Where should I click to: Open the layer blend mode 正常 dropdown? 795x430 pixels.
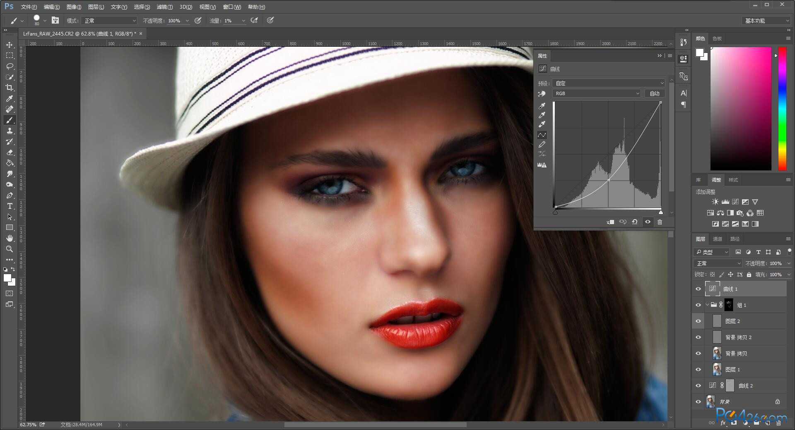coord(718,263)
